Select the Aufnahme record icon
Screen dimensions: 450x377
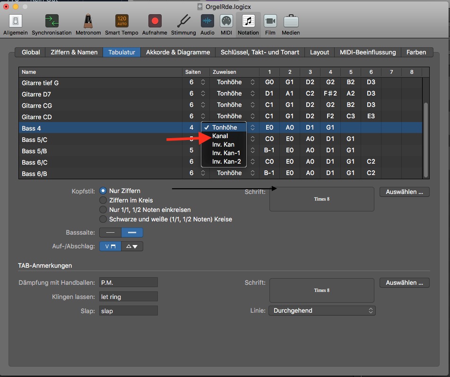click(x=155, y=21)
